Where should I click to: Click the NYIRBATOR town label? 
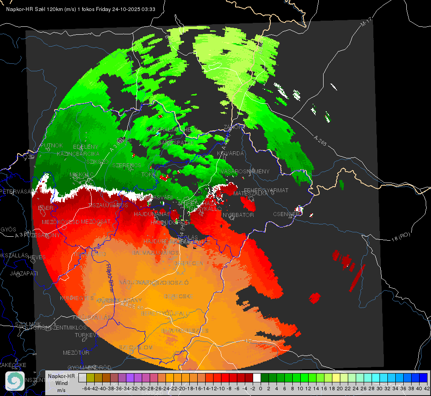click(238, 215)
